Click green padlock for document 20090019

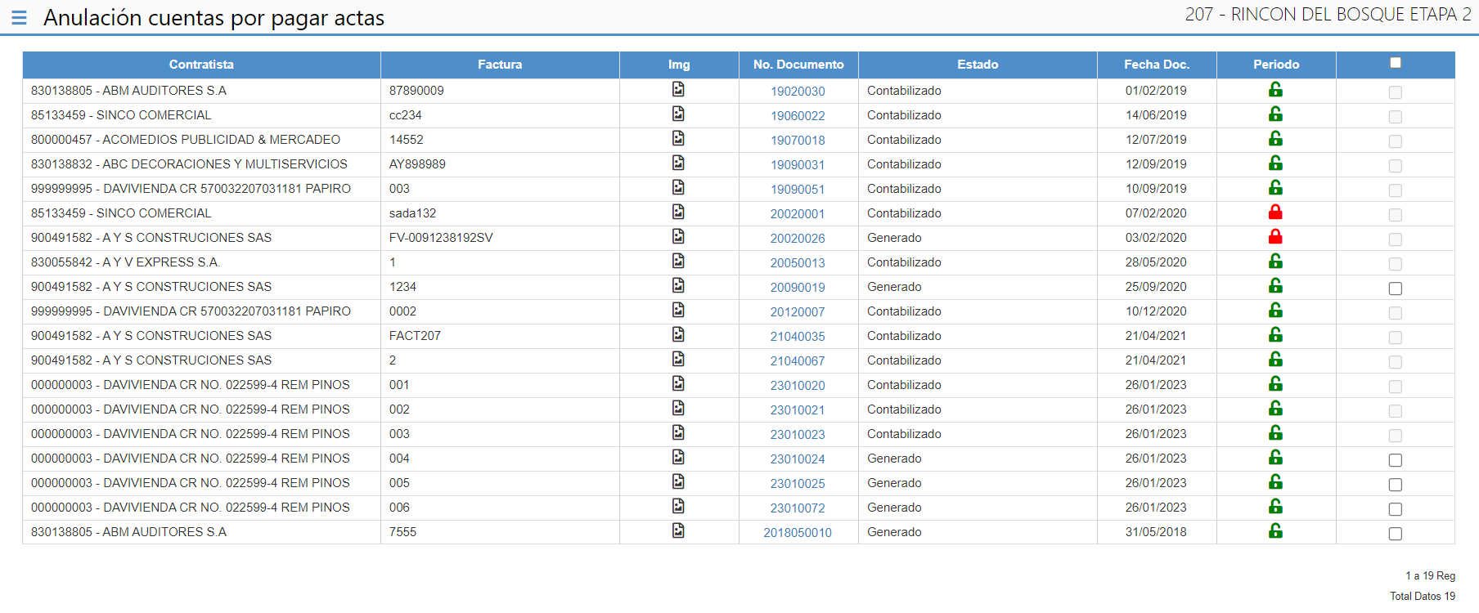click(1275, 285)
